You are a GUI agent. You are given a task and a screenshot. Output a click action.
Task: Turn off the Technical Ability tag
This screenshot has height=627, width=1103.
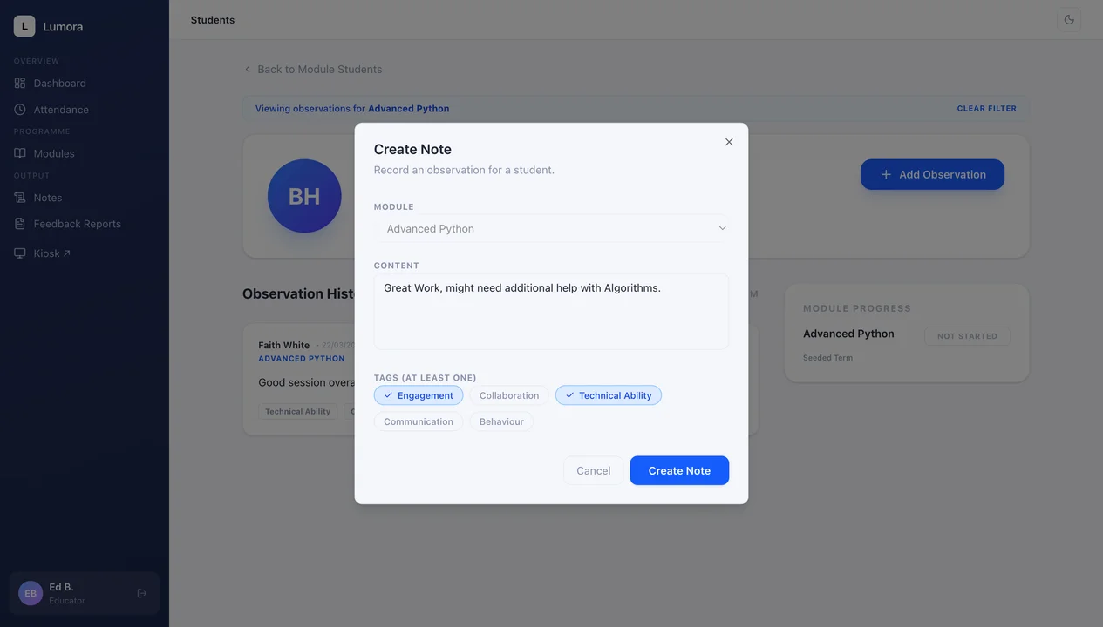click(608, 394)
